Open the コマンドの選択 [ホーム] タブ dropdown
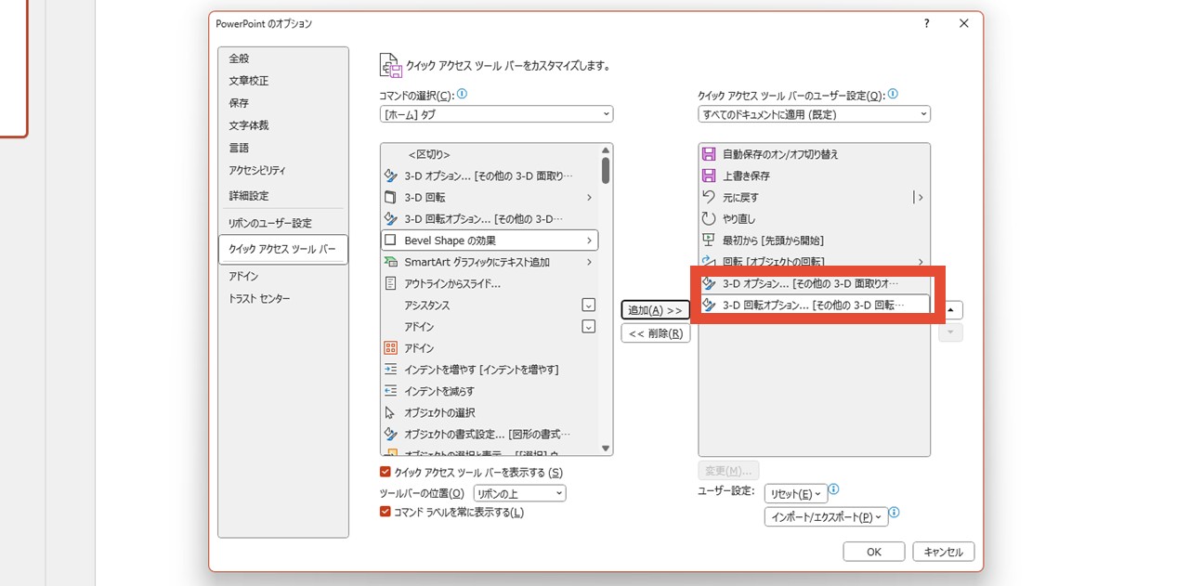This screenshot has width=1189, height=586. coord(496,114)
